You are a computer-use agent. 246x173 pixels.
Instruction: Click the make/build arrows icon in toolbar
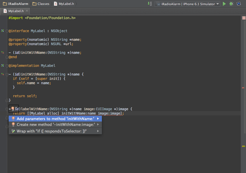pos(150,4)
